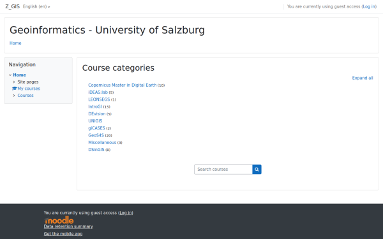The image size is (383, 239).
Task: Select Home in Navigation block
Action: click(20, 75)
